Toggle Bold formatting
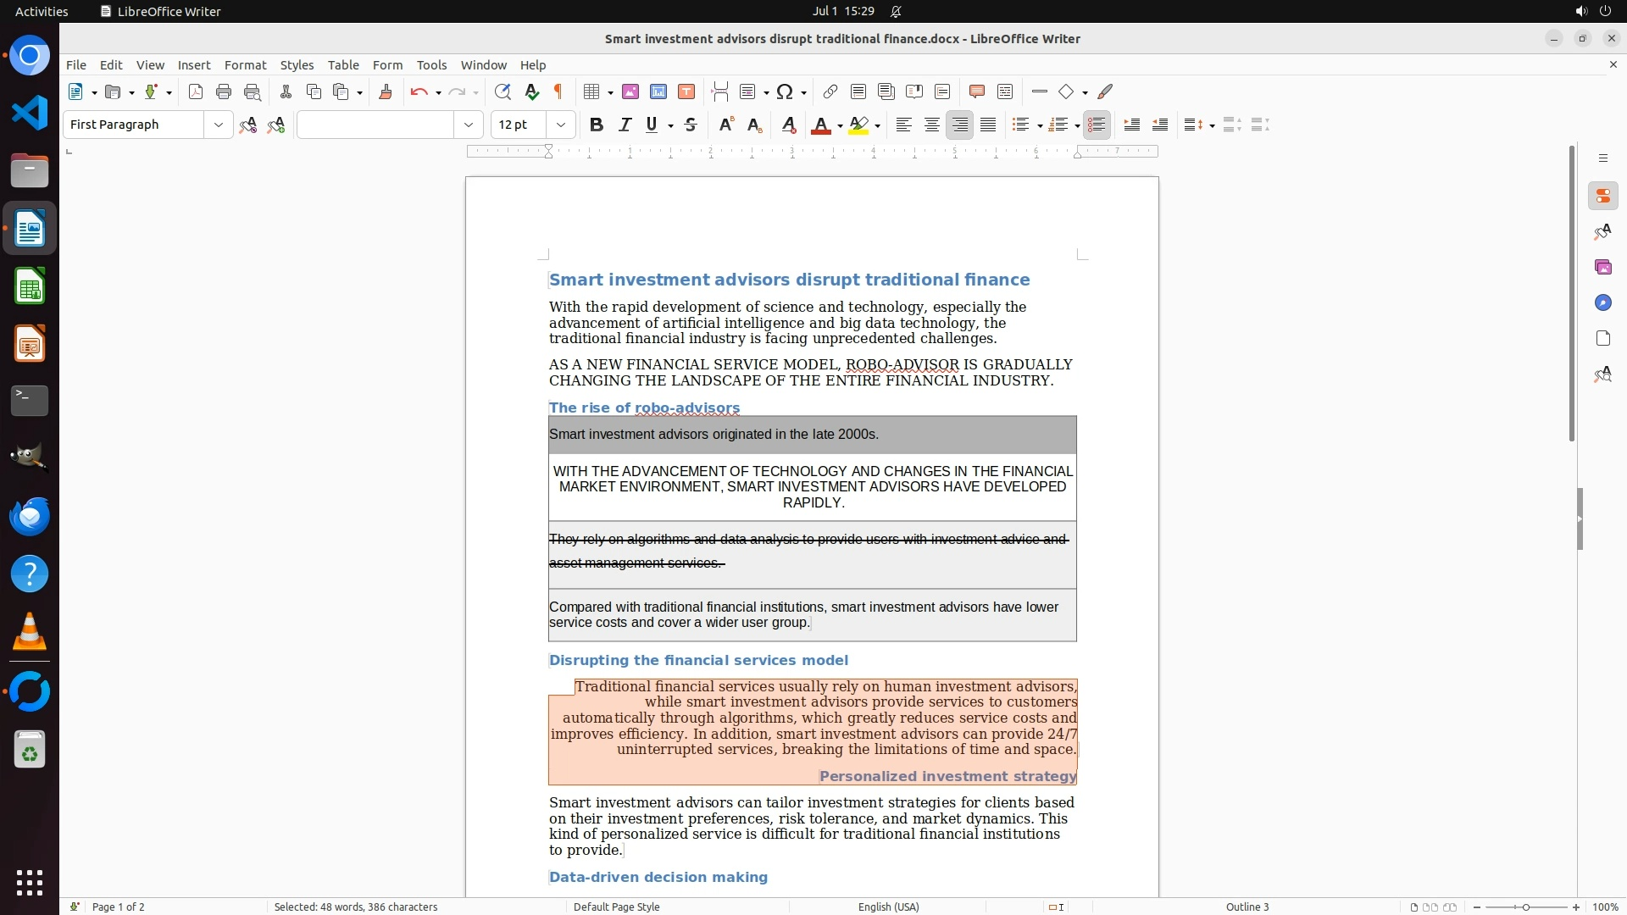The image size is (1627, 915). (597, 125)
